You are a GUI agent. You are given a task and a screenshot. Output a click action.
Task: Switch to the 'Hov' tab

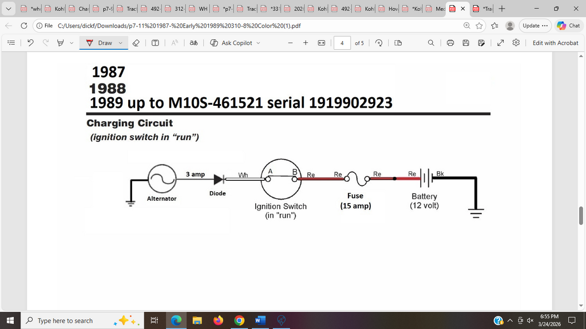(x=389, y=9)
